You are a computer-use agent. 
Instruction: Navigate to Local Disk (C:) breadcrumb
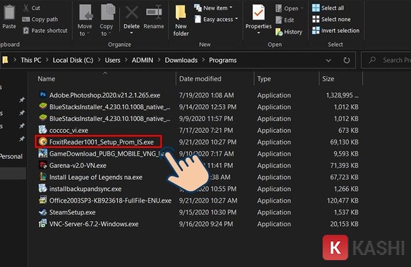[x=73, y=60]
